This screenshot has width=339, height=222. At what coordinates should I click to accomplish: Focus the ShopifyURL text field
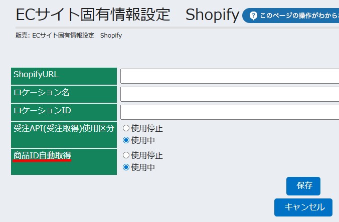[229, 76]
